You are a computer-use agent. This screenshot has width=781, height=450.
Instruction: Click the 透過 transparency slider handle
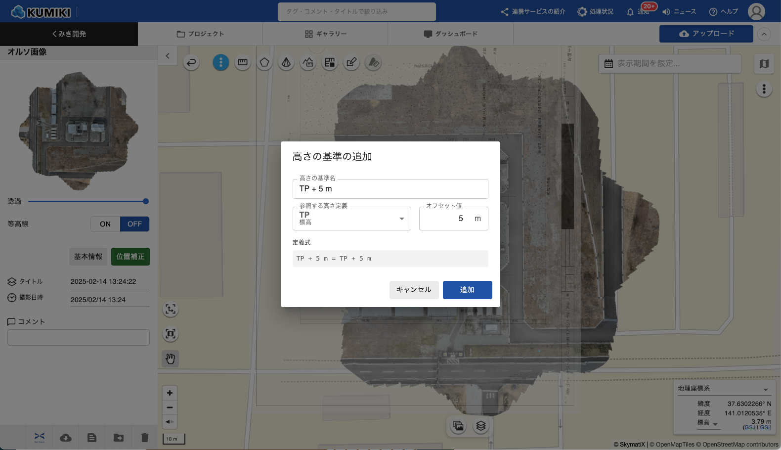(x=146, y=201)
